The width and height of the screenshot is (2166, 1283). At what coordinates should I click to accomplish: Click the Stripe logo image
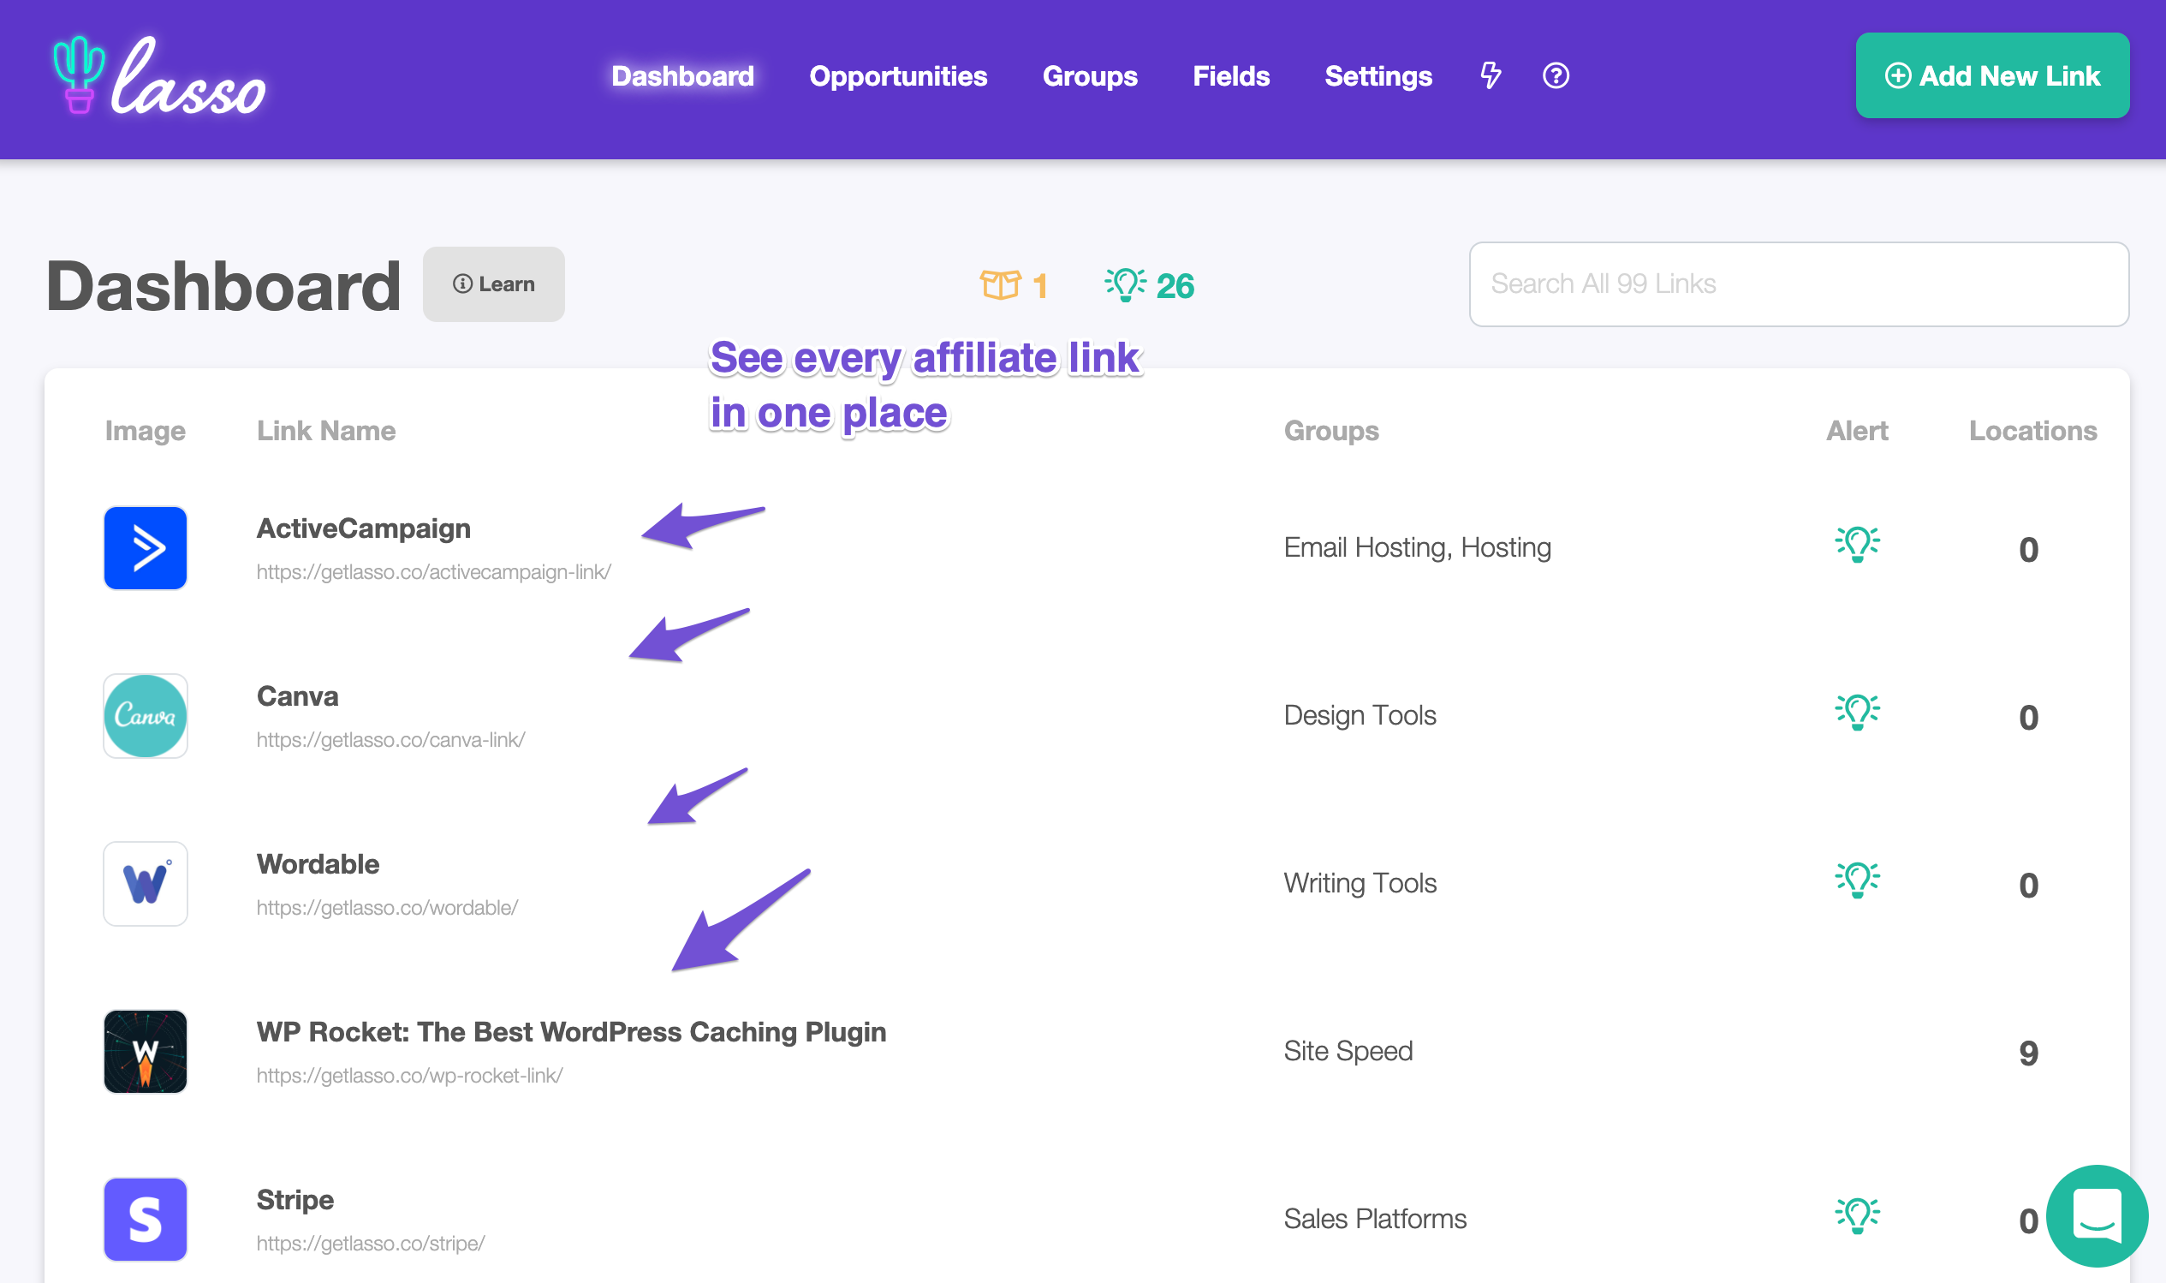pos(146,1219)
